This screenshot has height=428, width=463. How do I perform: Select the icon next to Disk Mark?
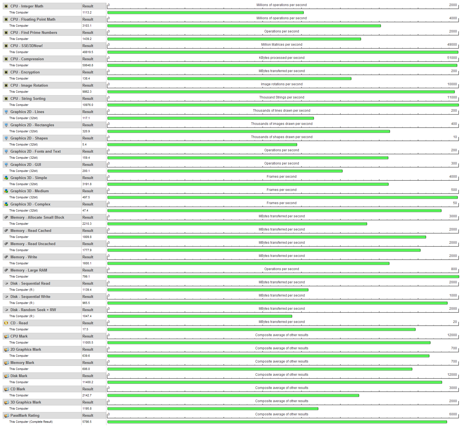click(6, 376)
